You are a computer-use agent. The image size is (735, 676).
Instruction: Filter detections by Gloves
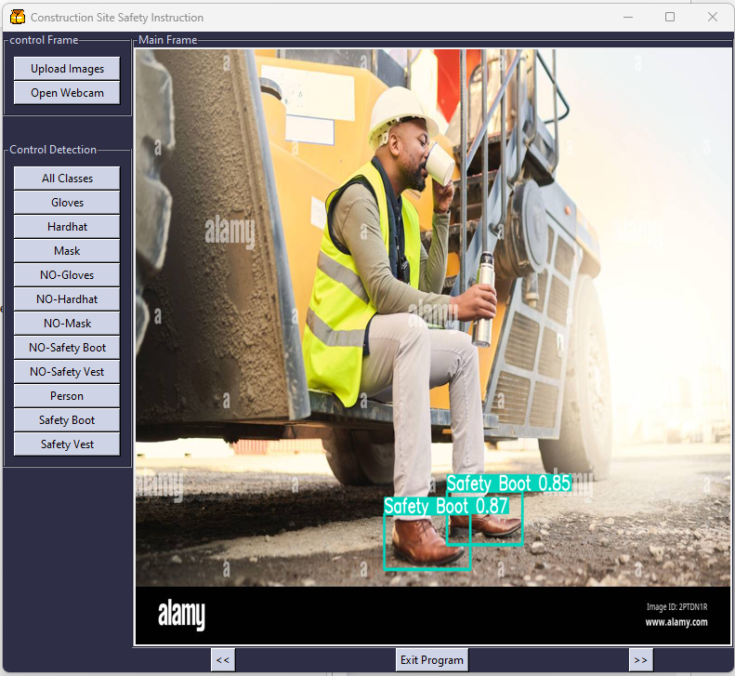[x=67, y=203]
